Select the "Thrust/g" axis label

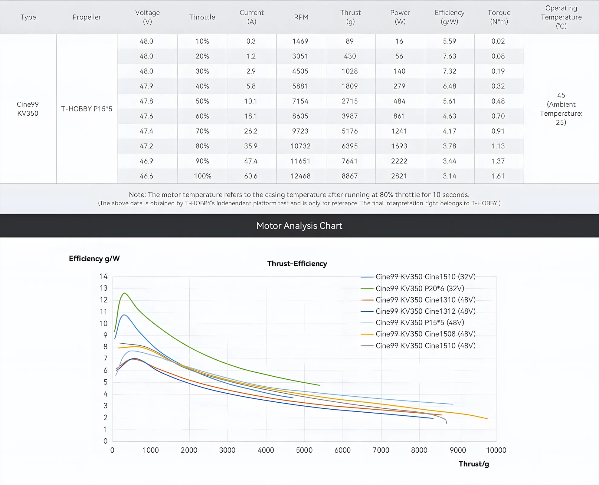[474, 464]
